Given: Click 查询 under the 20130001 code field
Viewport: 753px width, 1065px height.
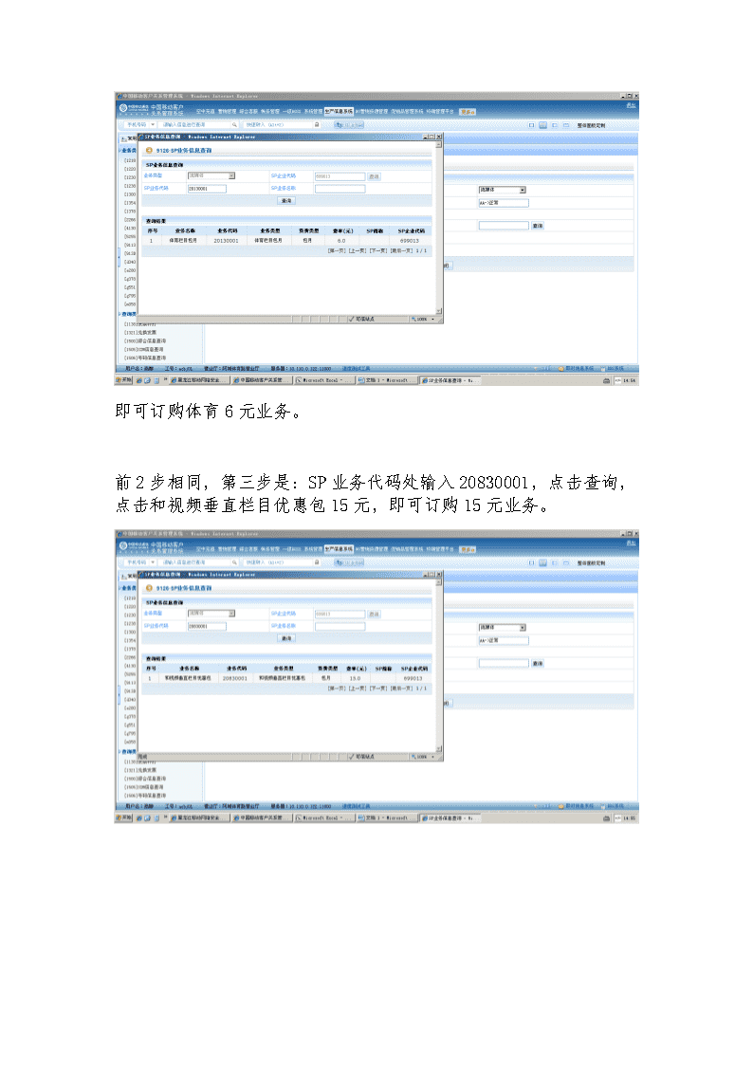Looking at the screenshot, I should coord(286,201).
